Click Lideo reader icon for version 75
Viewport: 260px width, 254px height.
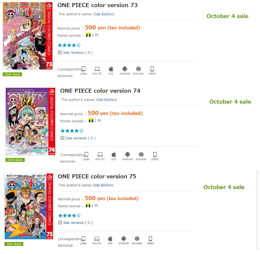[83, 239]
